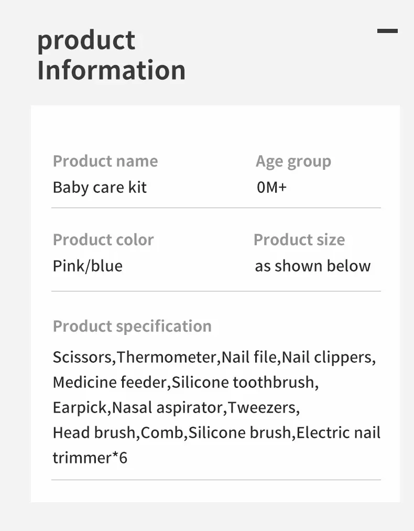414x531 pixels.
Task: Collapse the product Information section dash
Action: point(387,31)
